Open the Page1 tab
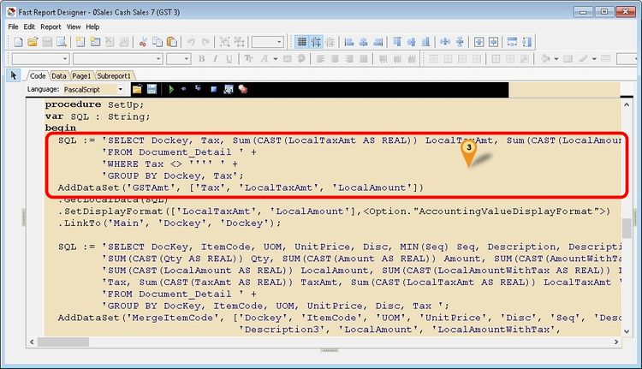642x369 pixels. [x=81, y=75]
